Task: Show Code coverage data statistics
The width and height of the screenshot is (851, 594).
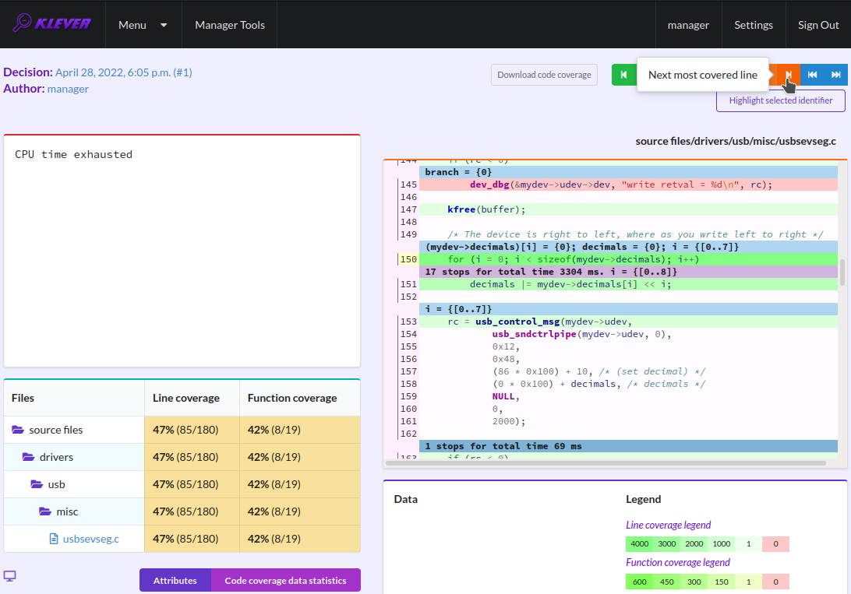Action: tap(285, 581)
